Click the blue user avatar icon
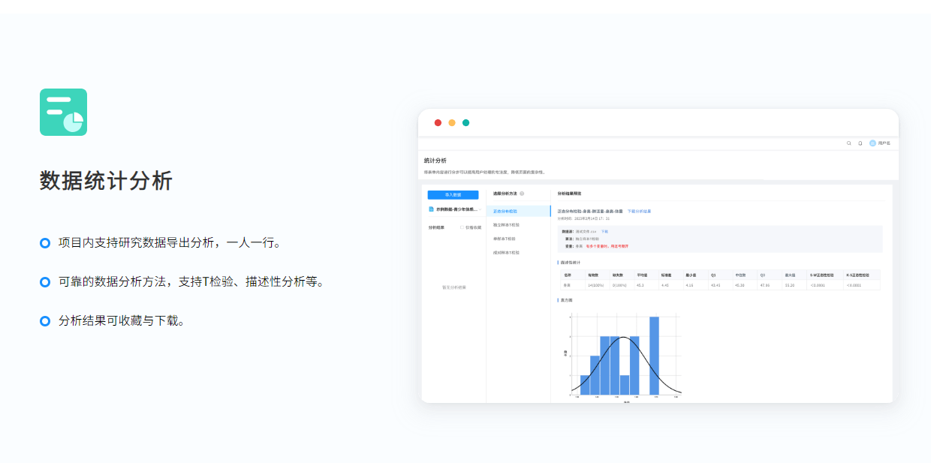The height and width of the screenshot is (463, 931). click(x=872, y=143)
